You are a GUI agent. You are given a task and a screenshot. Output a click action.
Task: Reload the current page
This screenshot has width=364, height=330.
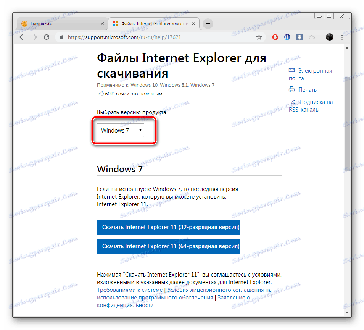(x=47, y=37)
